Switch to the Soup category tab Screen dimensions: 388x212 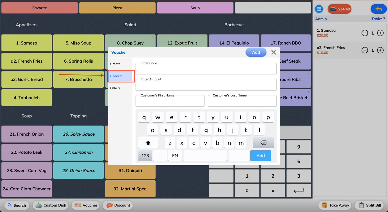tap(195, 8)
